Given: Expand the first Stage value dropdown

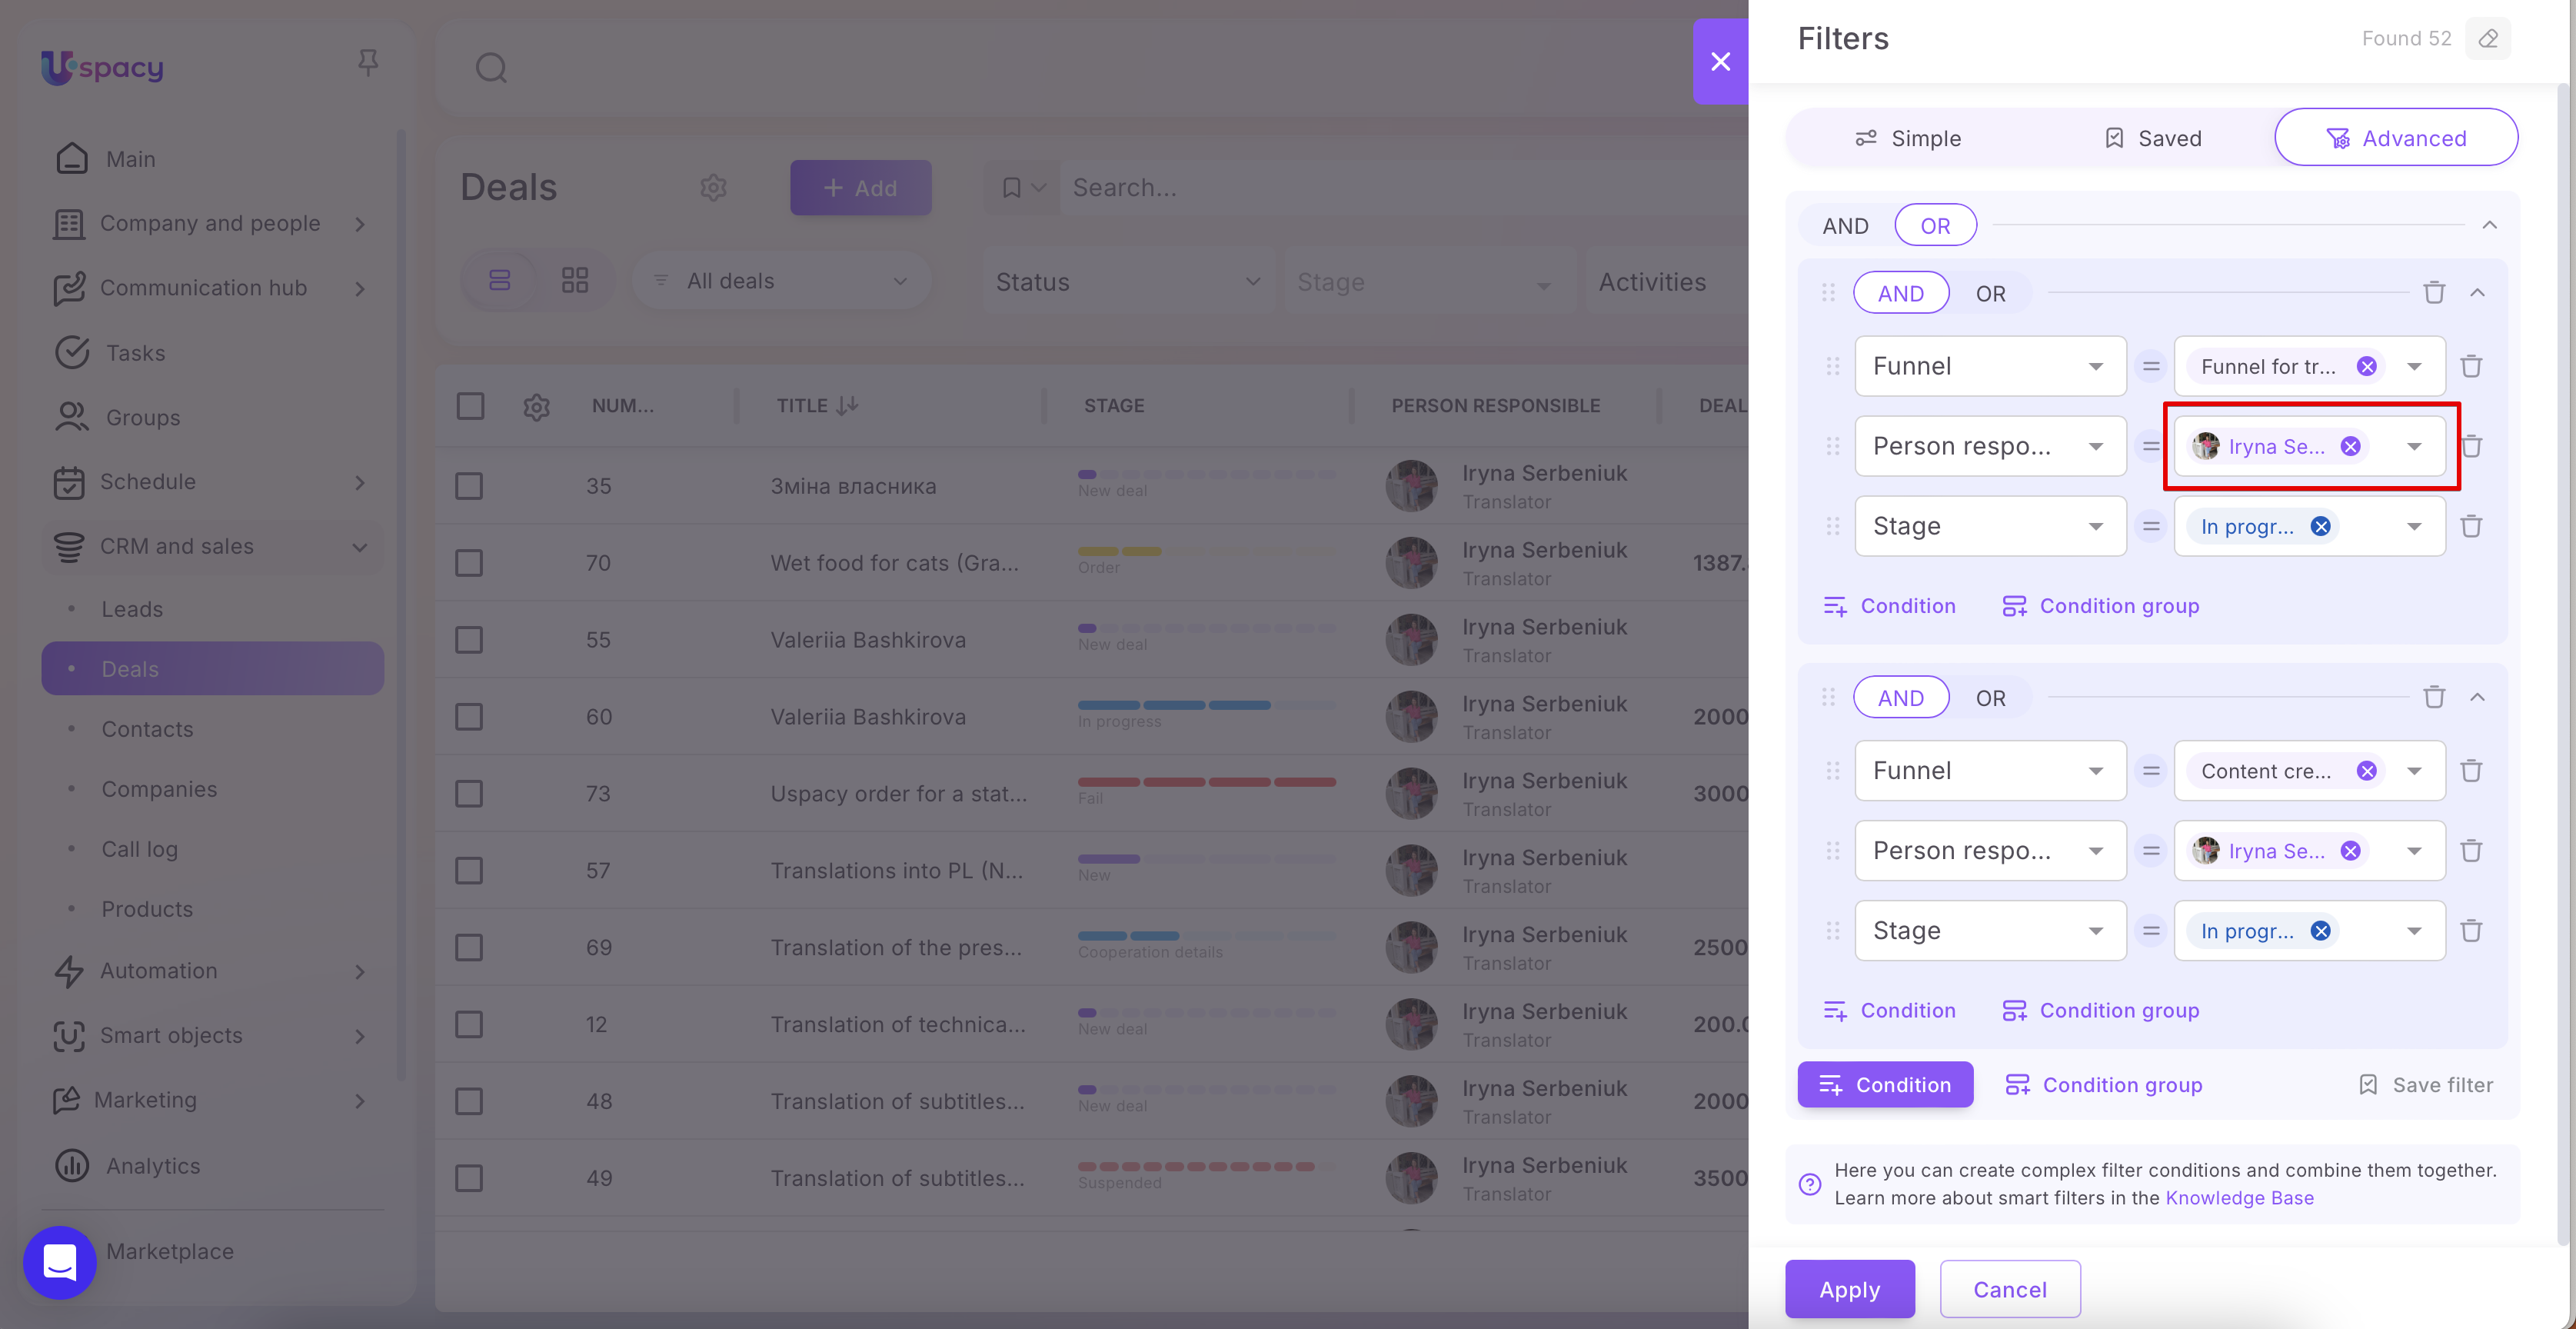Looking at the screenshot, I should 2414,526.
